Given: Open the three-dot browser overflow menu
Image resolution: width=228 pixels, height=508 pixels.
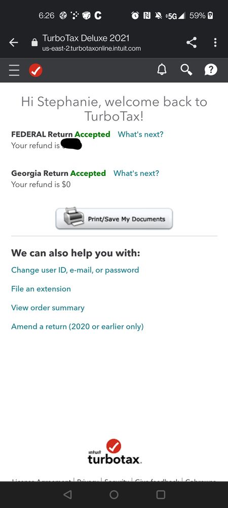Looking at the screenshot, I should point(215,42).
